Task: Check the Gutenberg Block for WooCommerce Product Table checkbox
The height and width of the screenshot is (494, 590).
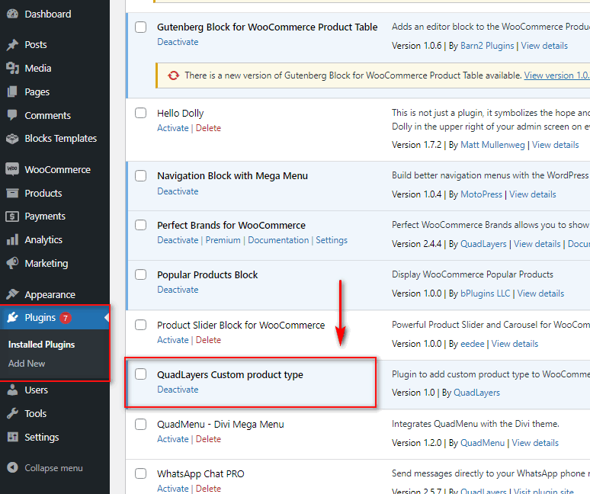Action: coord(141,27)
